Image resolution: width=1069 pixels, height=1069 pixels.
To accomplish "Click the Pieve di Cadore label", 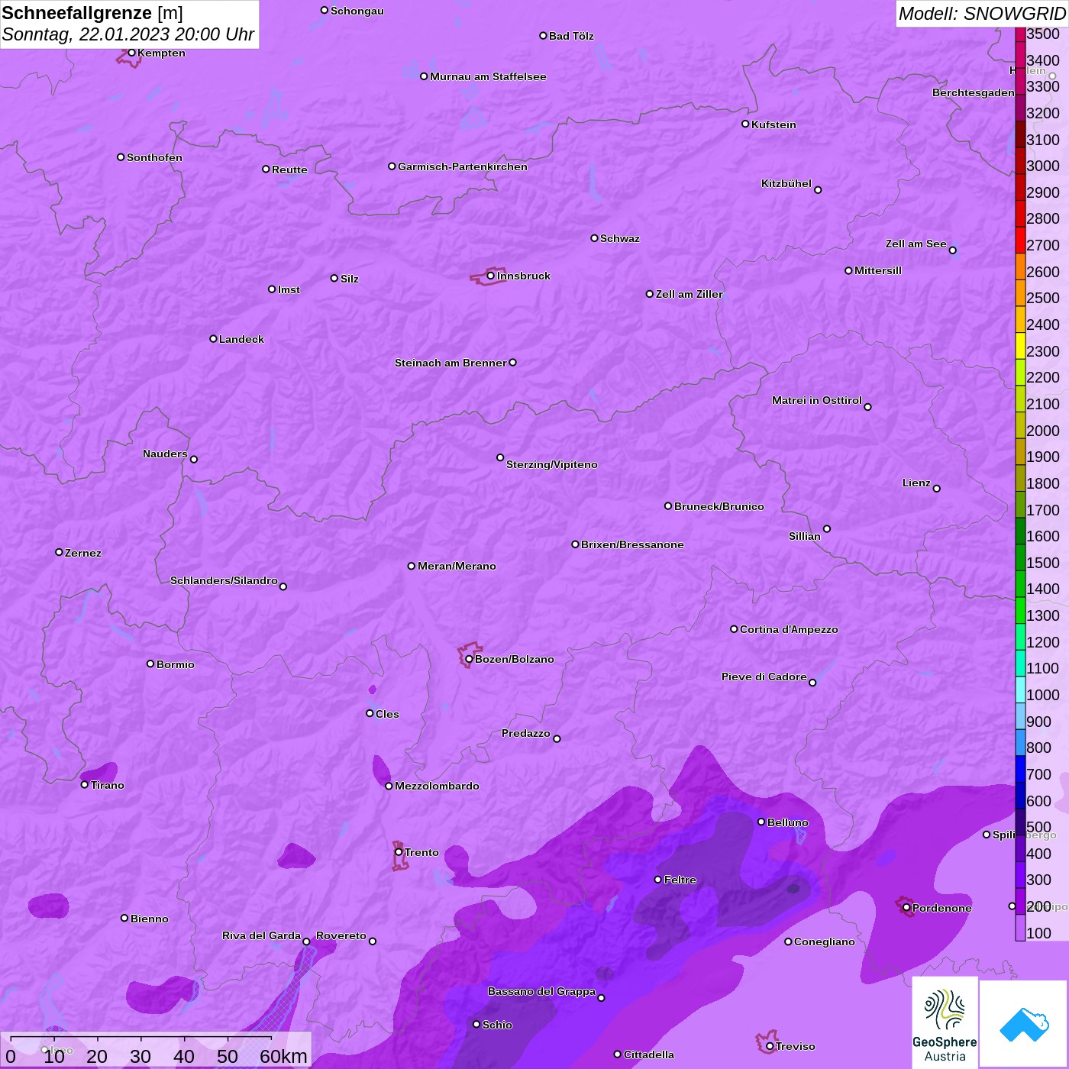I will pos(764,677).
